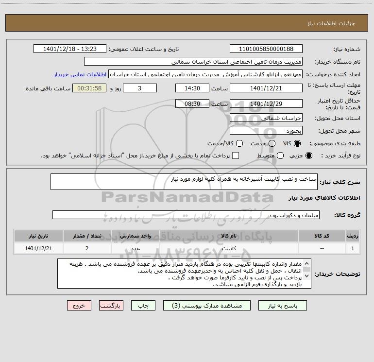Click the شرح کلی نیاز description box
The height and width of the screenshot is (362, 374).
click(184, 182)
